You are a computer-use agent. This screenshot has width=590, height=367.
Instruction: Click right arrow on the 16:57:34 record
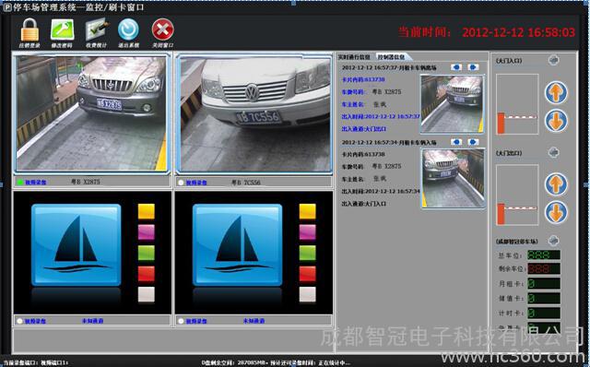click(x=473, y=142)
